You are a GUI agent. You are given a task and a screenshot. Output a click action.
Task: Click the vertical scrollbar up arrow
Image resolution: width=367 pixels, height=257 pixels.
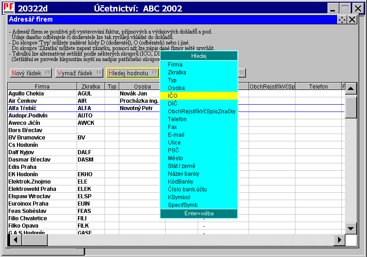click(x=350, y=89)
